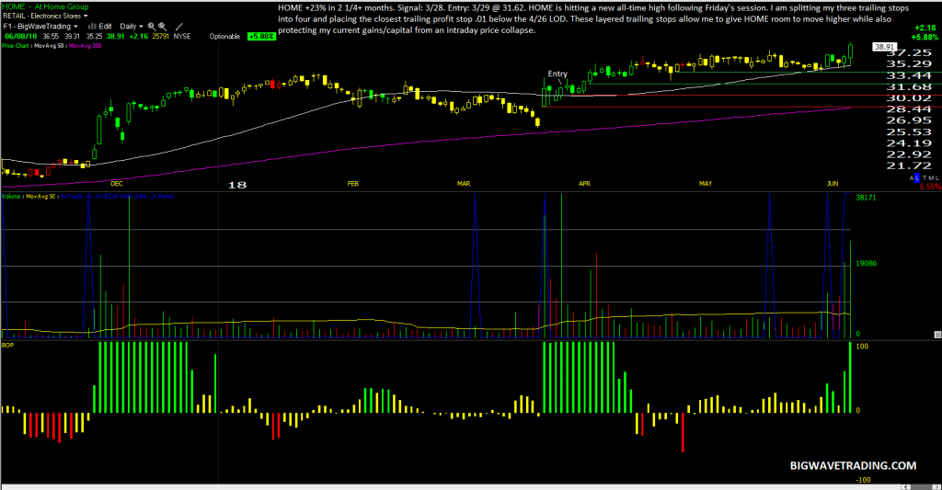The height and width of the screenshot is (490, 942).
Task: Click the HOME - At Home Group symbol title
Action: tap(45, 6)
